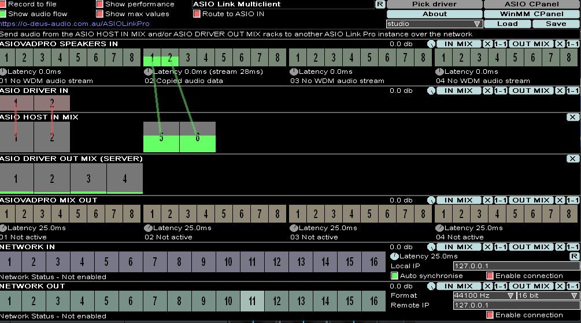The image size is (581, 323).
Task: Open the 16 bit format dropdown
Action: click(549, 296)
